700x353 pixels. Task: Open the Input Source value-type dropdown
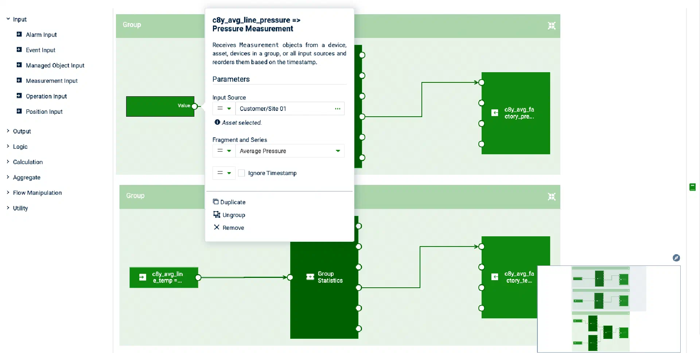click(224, 109)
